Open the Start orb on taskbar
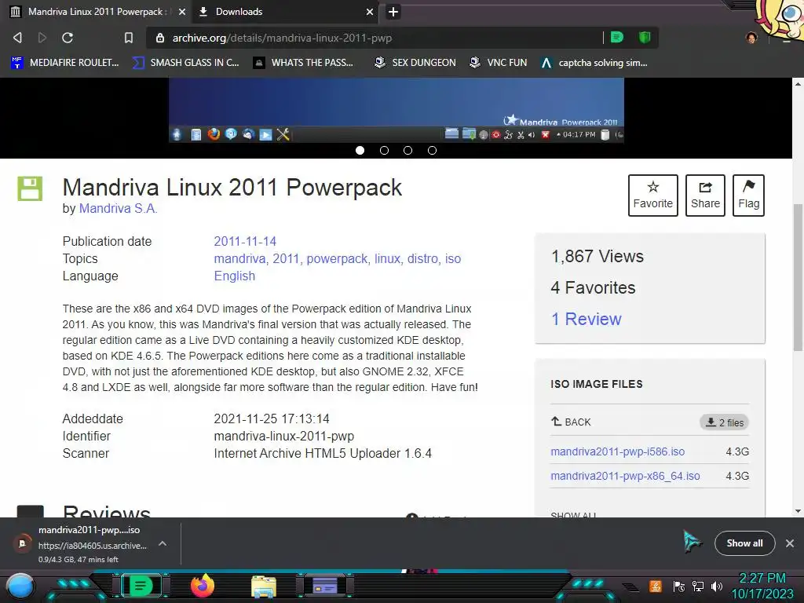This screenshot has height=603, width=804. [20, 586]
